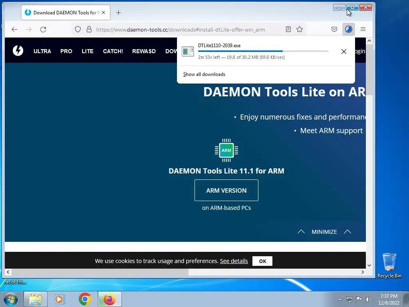Open the ULTRA menu item
Viewport: 409px width, 307px height.
click(x=42, y=51)
